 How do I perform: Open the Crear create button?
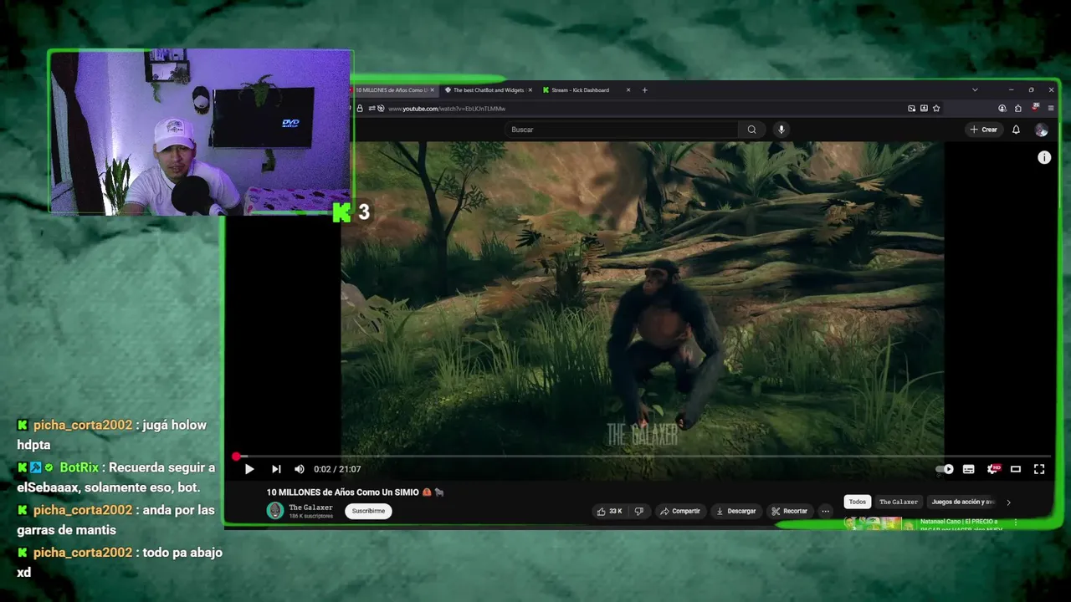tap(984, 130)
